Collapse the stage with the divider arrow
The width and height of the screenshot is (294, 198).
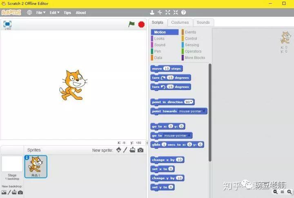147,143
